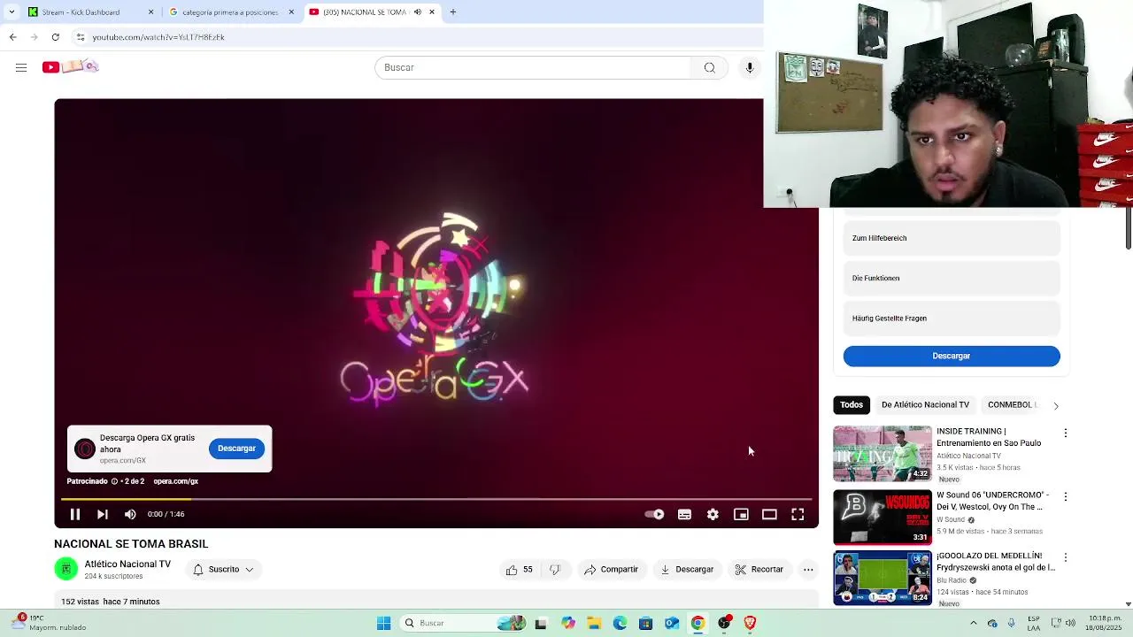The image size is (1133, 637).
Task: Click the YouTube search input field
Action: click(533, 67)
